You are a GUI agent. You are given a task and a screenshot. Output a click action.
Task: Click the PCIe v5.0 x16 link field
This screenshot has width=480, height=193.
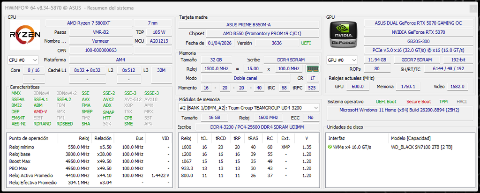click(418, 50)
